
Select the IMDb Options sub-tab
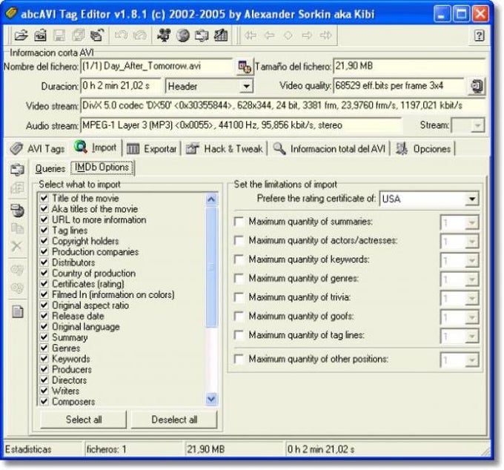point(102,168)
